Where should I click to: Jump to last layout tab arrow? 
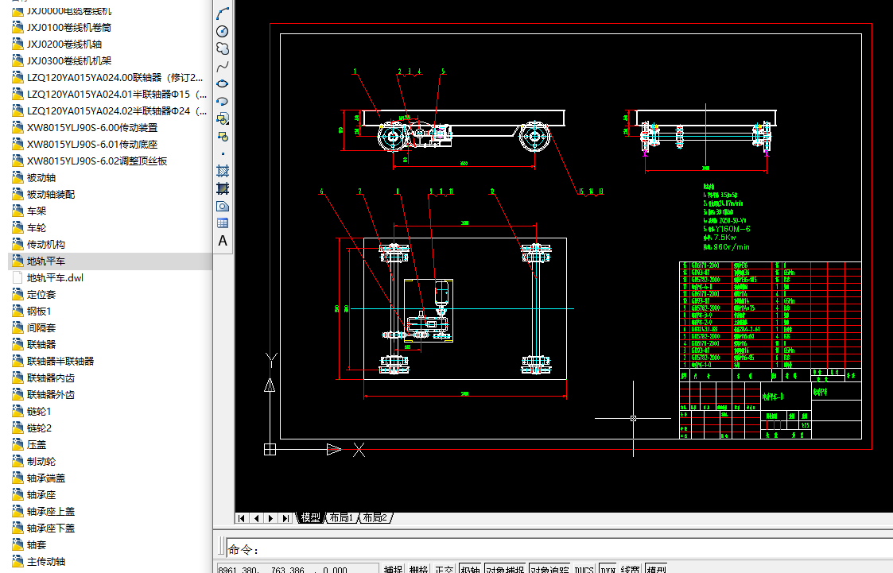pyautogui.click(x=286, y=518)
